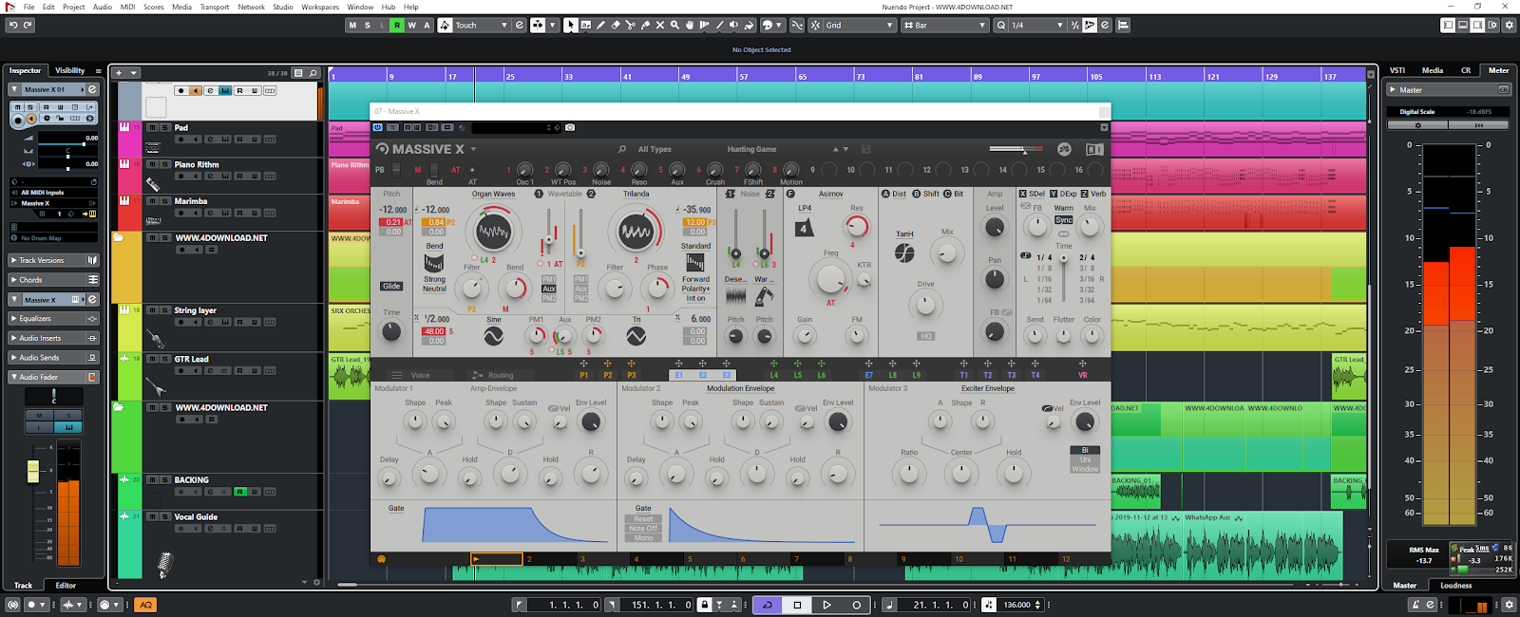Click Add Track plus button
The height and width of the screenshot is (617, 1520).
point(119,73)
